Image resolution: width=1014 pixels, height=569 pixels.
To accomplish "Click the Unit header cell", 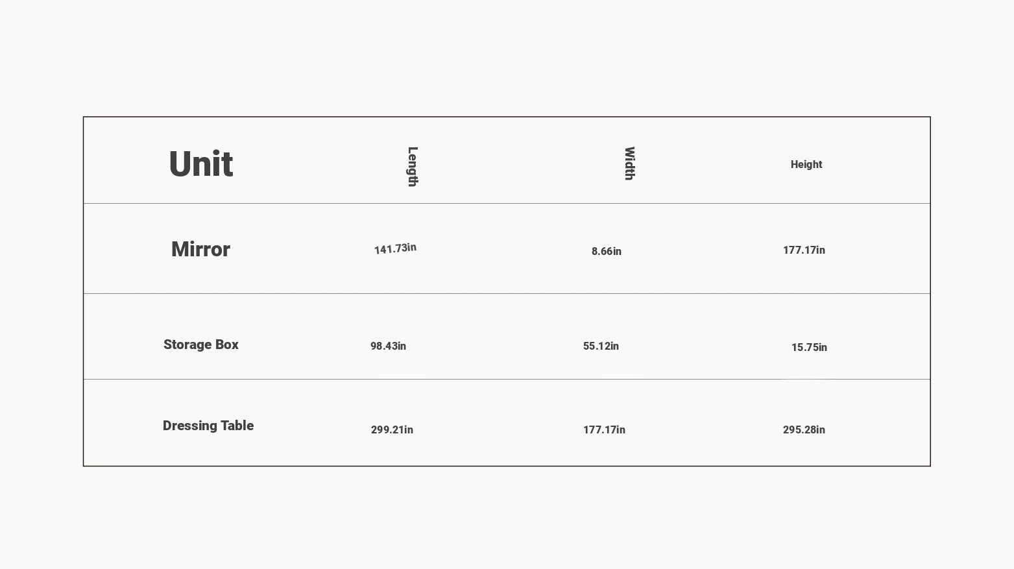I will pyautogui.click(x=200, y=163).
